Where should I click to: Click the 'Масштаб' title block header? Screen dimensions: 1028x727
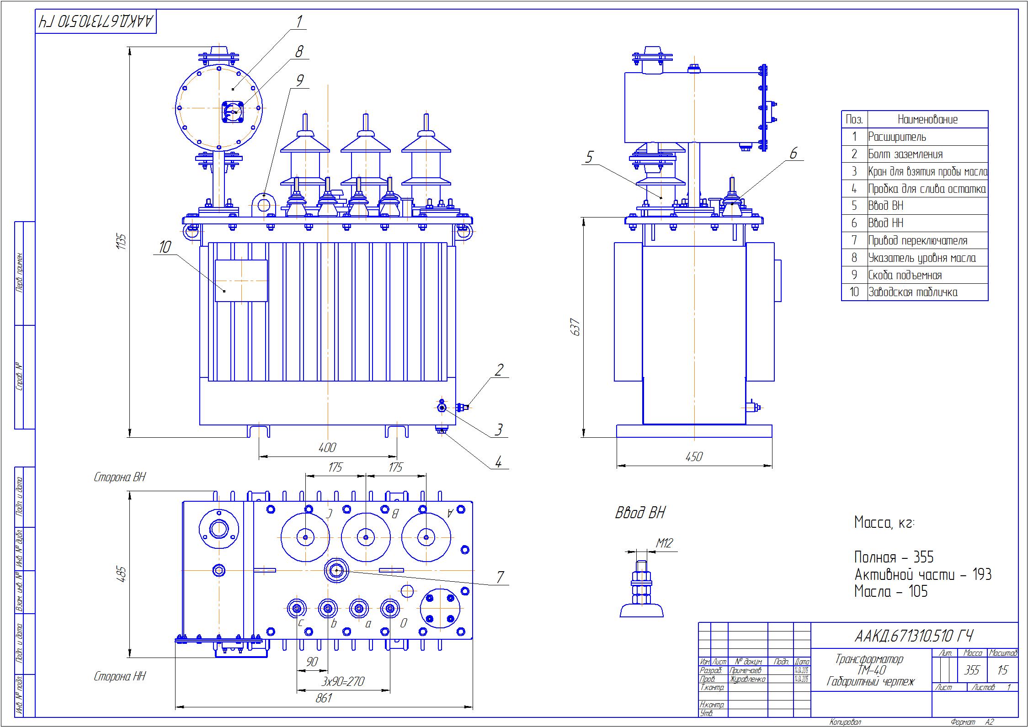[1003, 653]
